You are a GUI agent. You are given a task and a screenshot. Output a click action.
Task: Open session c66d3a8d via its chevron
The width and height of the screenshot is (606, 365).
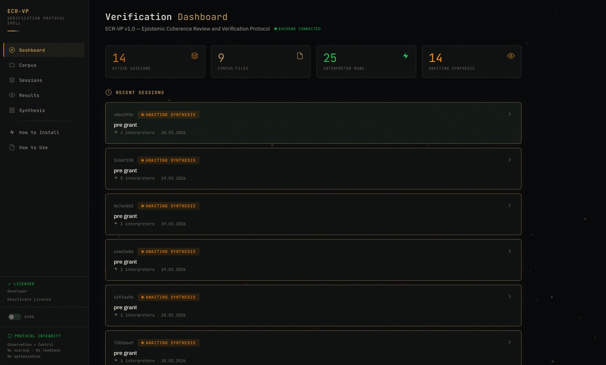[510, 251]
